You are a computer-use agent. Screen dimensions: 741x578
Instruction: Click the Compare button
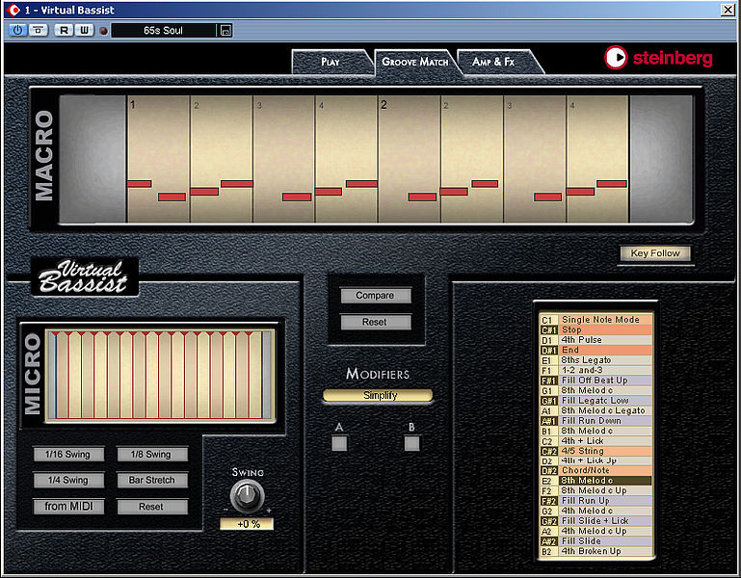coord(375,296)
